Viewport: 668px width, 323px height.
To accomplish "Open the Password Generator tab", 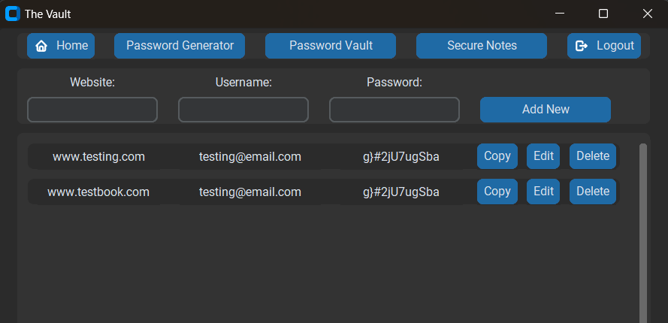I will coord(180,46).
